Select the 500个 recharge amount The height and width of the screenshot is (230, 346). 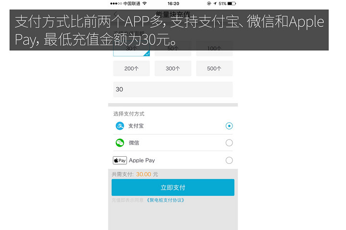[214, 69]
